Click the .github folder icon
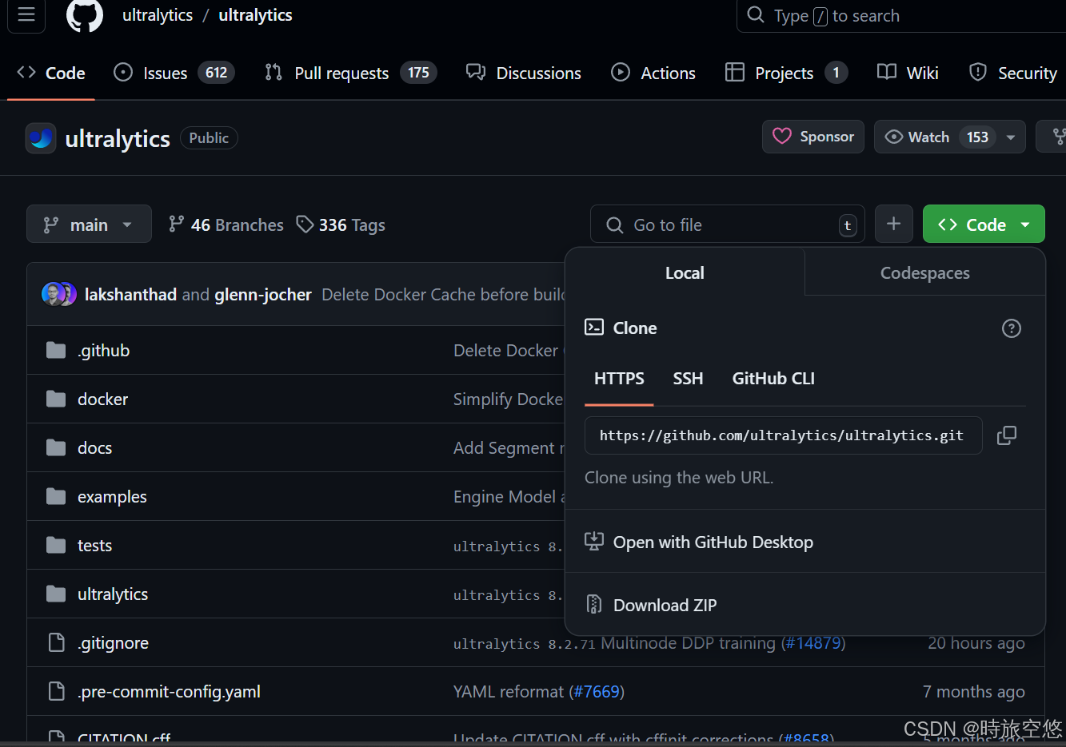1066x747 pixels. click(x=56, y=350)
